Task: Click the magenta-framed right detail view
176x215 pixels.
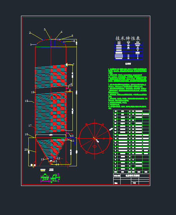Action: (x=55, y=178)
